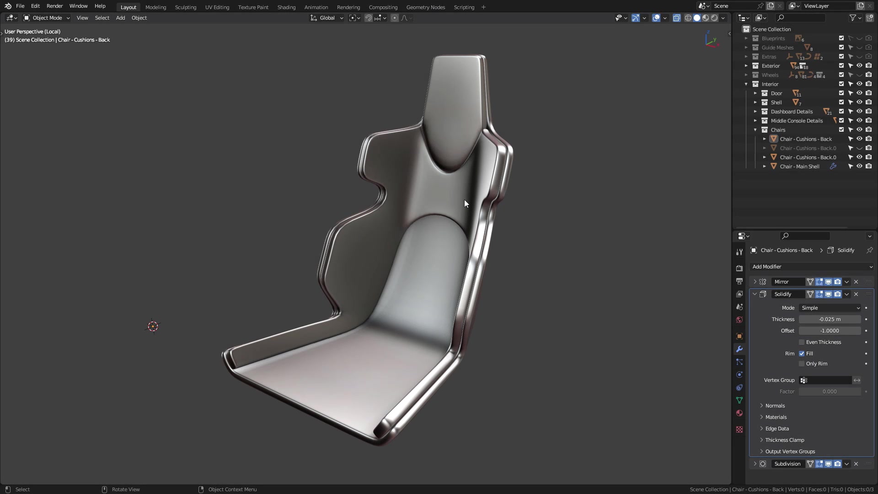Toggle Solidify modifier render visibility

pos(837,294)
